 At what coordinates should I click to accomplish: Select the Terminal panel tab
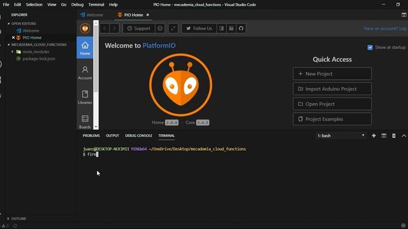pos(166,135)
